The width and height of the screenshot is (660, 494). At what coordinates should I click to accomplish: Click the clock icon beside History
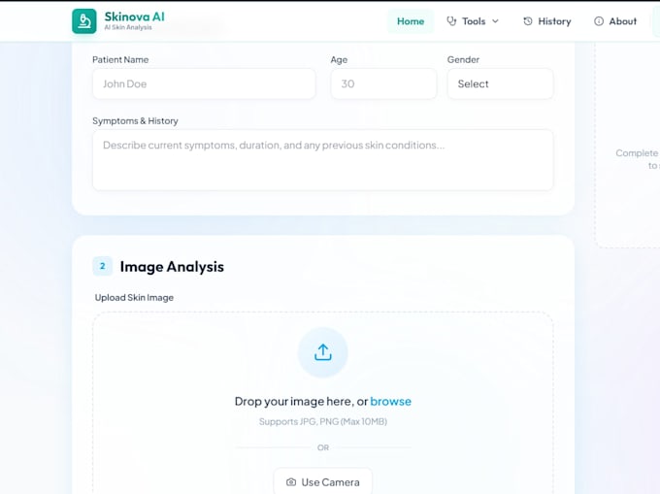coord(527,21)
